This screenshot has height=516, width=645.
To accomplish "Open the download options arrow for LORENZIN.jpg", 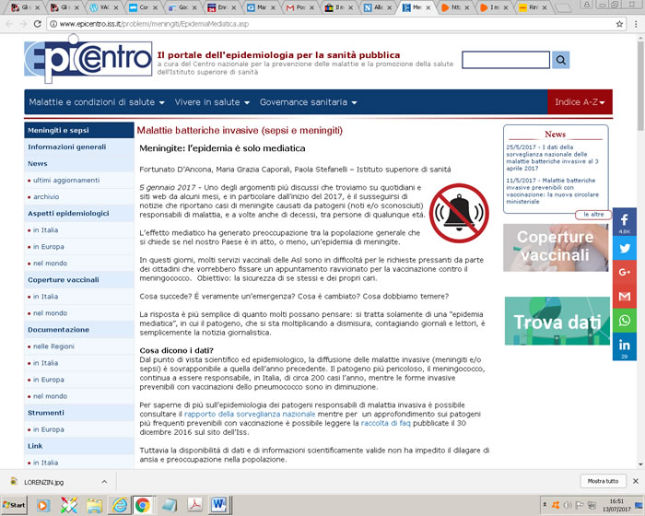I will pyautogui.click(x=103, y=481).
